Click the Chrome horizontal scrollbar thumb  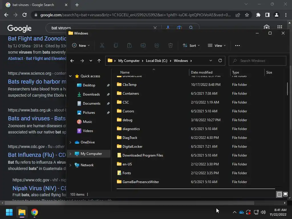129,203
